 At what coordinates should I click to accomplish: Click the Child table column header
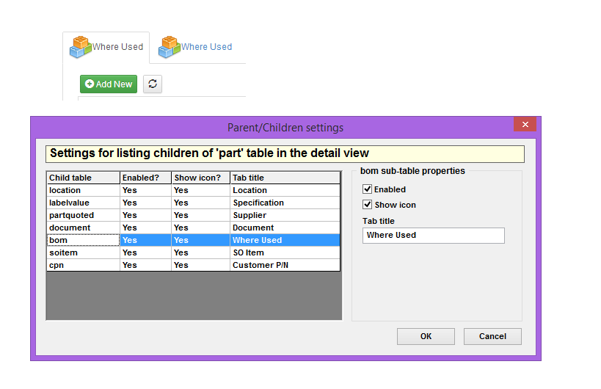click(x=83, y=178)
